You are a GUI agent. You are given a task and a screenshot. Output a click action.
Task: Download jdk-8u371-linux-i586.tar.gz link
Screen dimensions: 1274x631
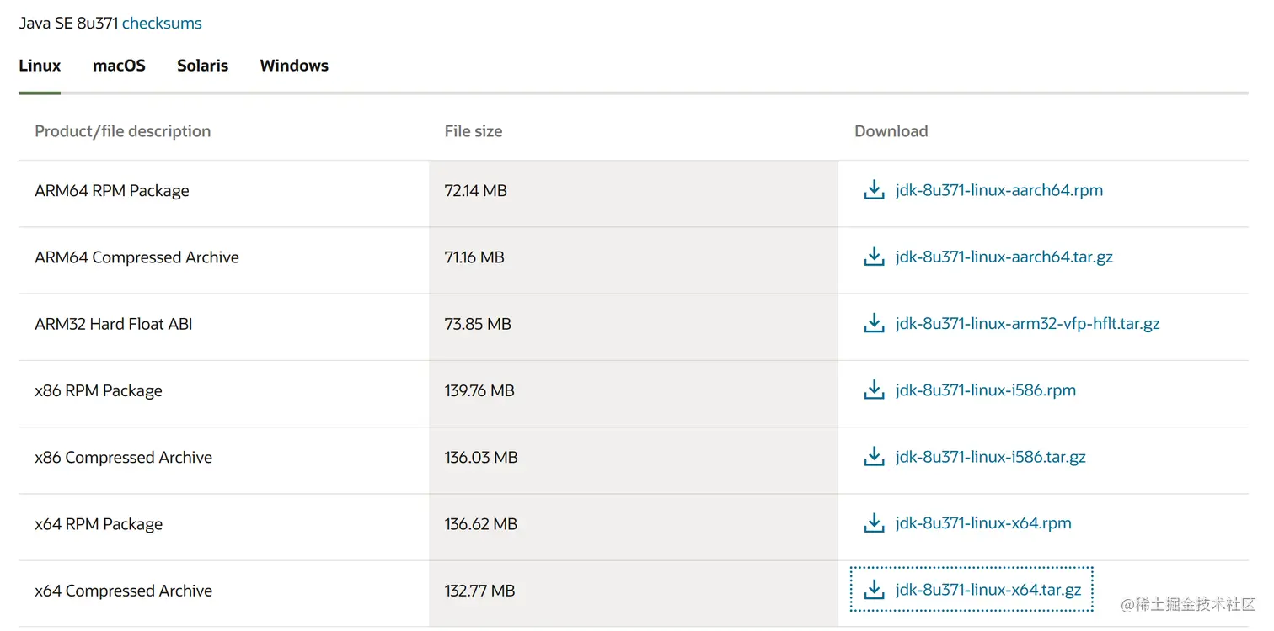click(x=991, y=457)
